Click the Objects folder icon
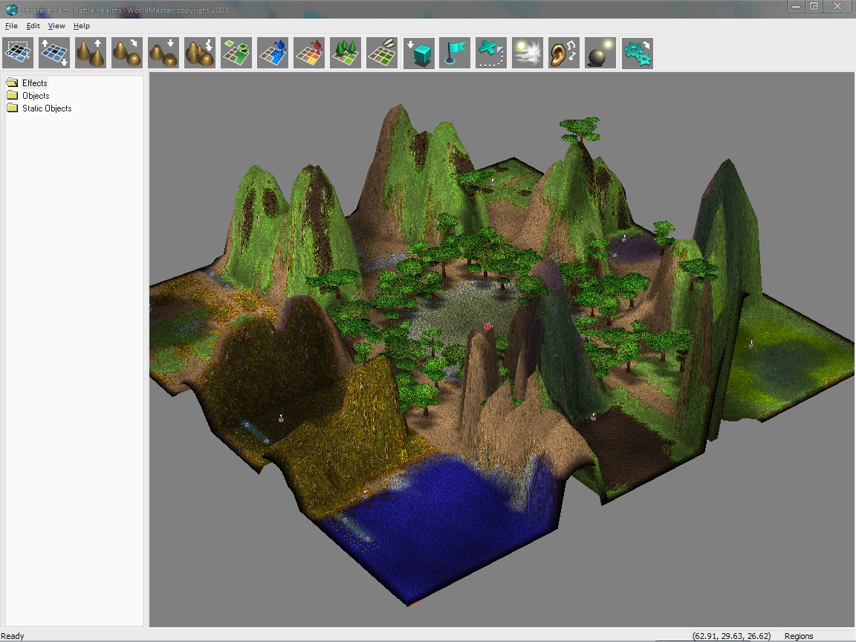This screenshot has height=642, width=856. [x=12, y=95]
